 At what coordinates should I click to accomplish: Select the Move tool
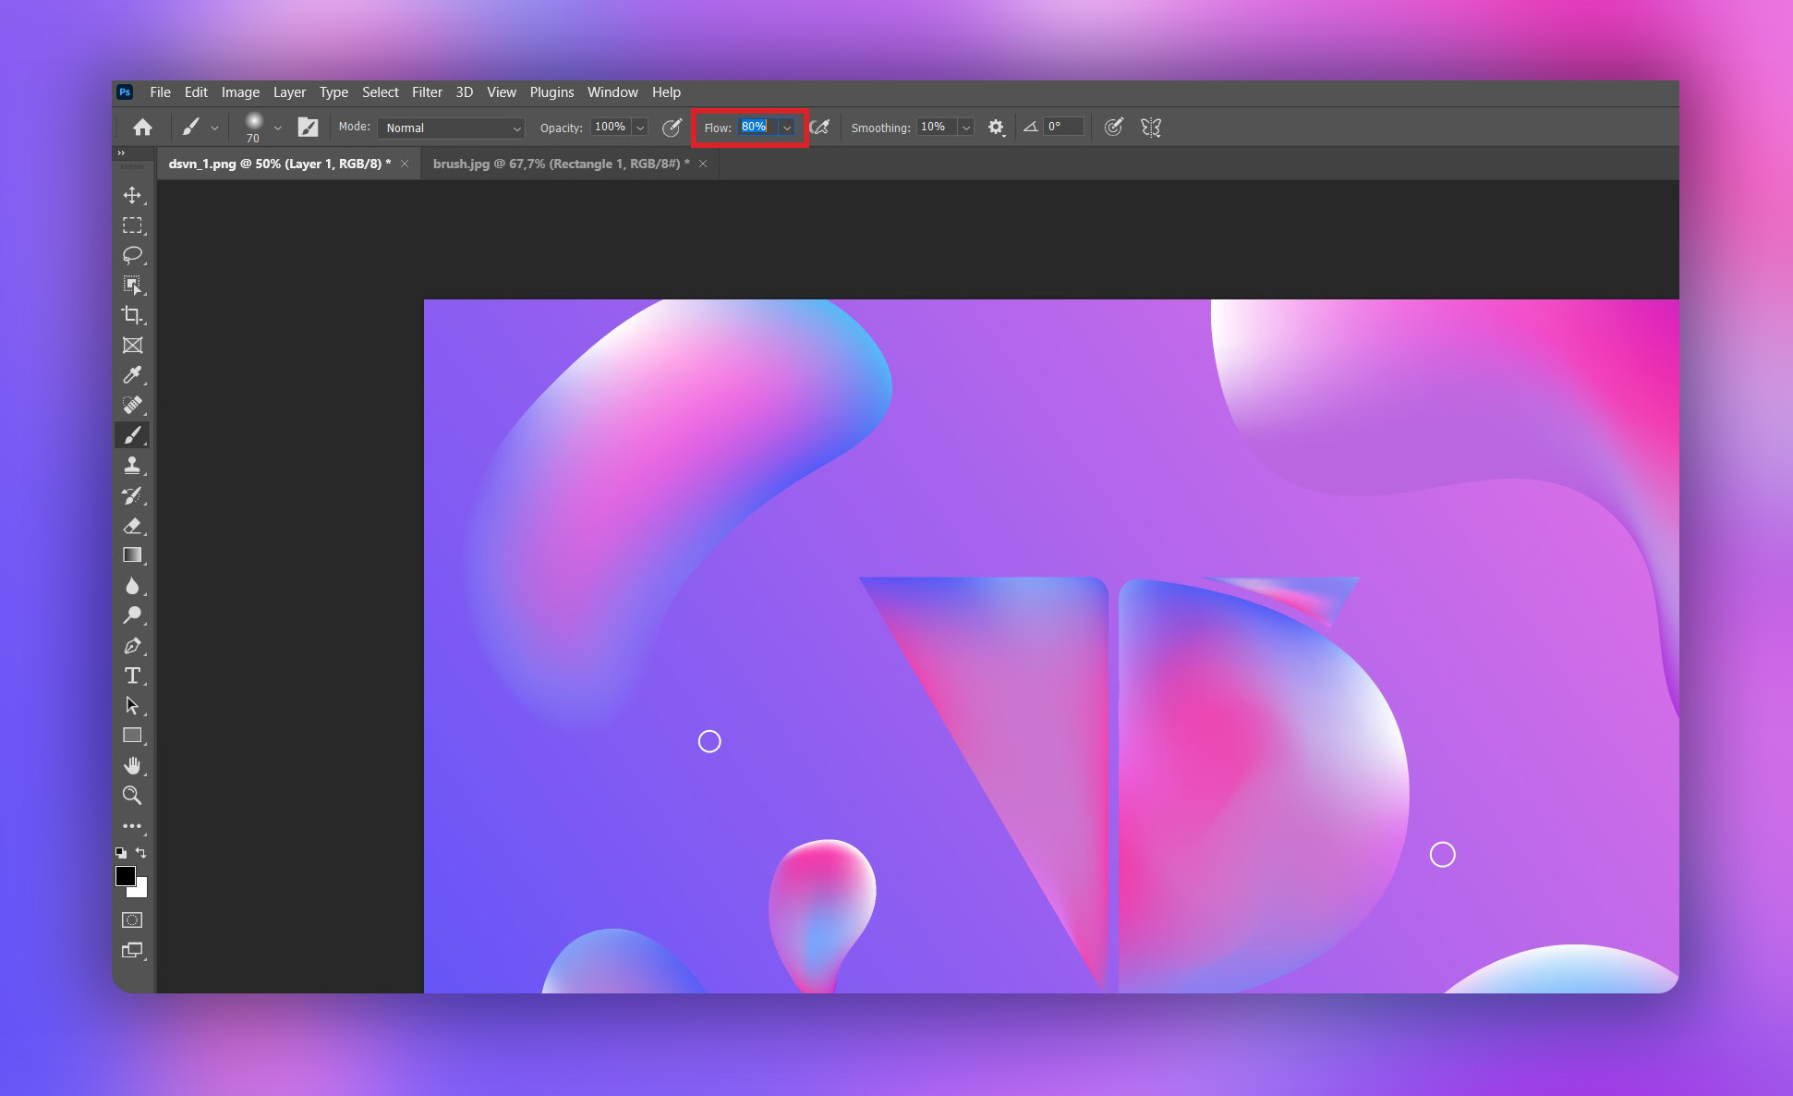132,195
